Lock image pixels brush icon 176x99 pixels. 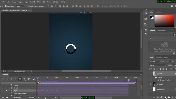tap(157, 69)
